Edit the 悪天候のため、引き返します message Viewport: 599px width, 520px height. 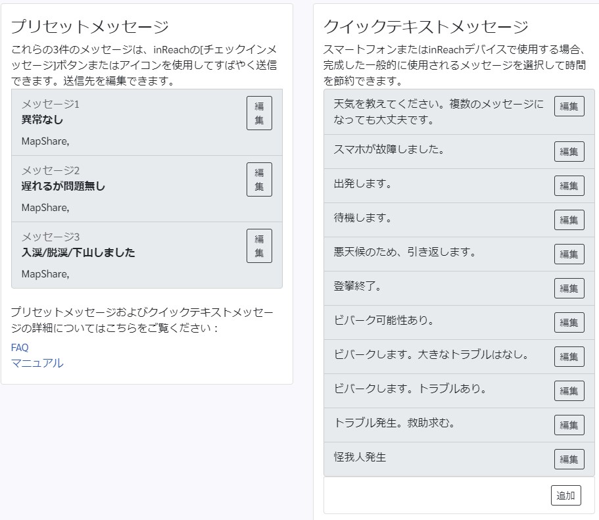tap(569, 254)
